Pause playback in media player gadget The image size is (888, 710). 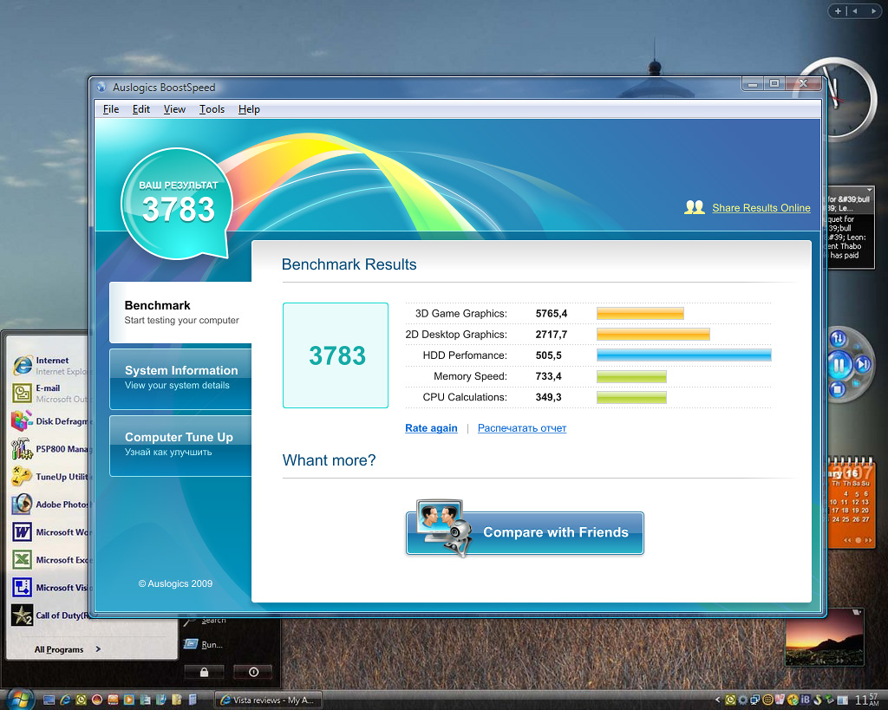(839, 365)
